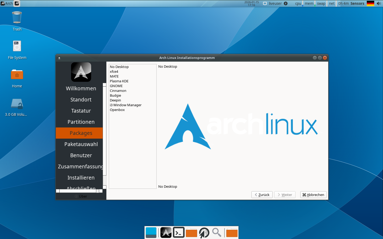Open the installer window menu button
The image size is (383, 239).
(x=59, y=58)
